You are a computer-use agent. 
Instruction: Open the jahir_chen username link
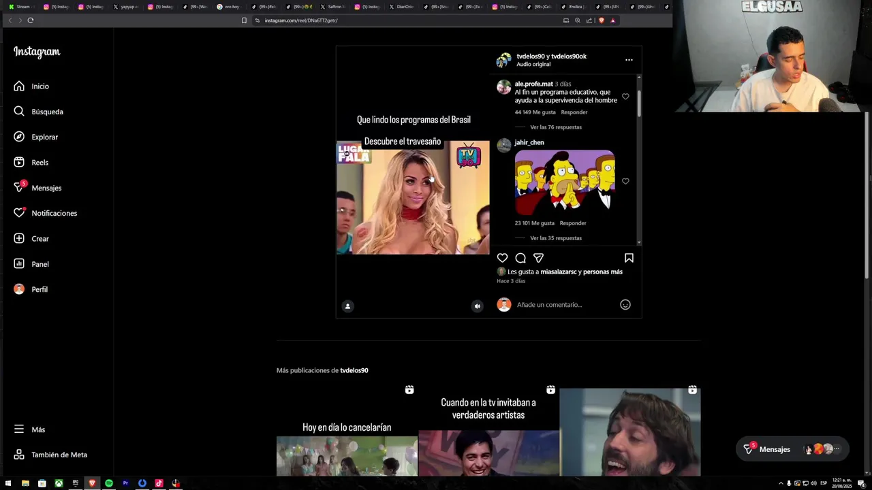(529, 142)
